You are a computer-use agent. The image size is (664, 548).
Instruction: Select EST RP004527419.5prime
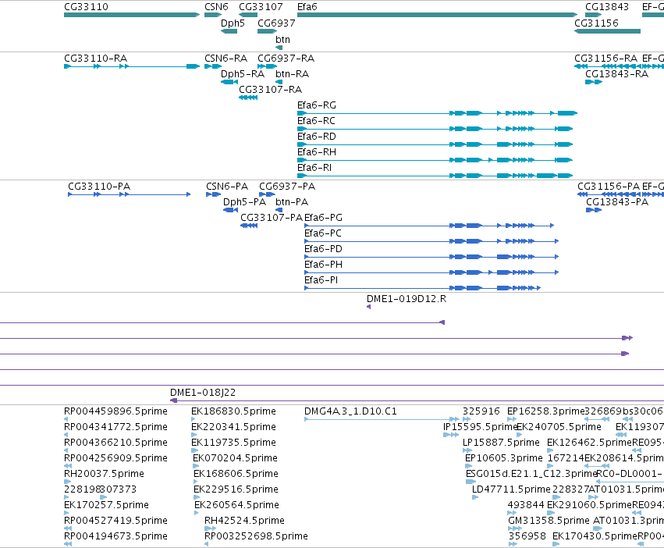(x=68, y=528)
